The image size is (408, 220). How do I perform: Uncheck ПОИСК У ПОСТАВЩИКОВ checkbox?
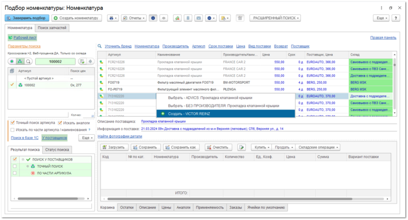pyautogui.click(x=15, y=159)
